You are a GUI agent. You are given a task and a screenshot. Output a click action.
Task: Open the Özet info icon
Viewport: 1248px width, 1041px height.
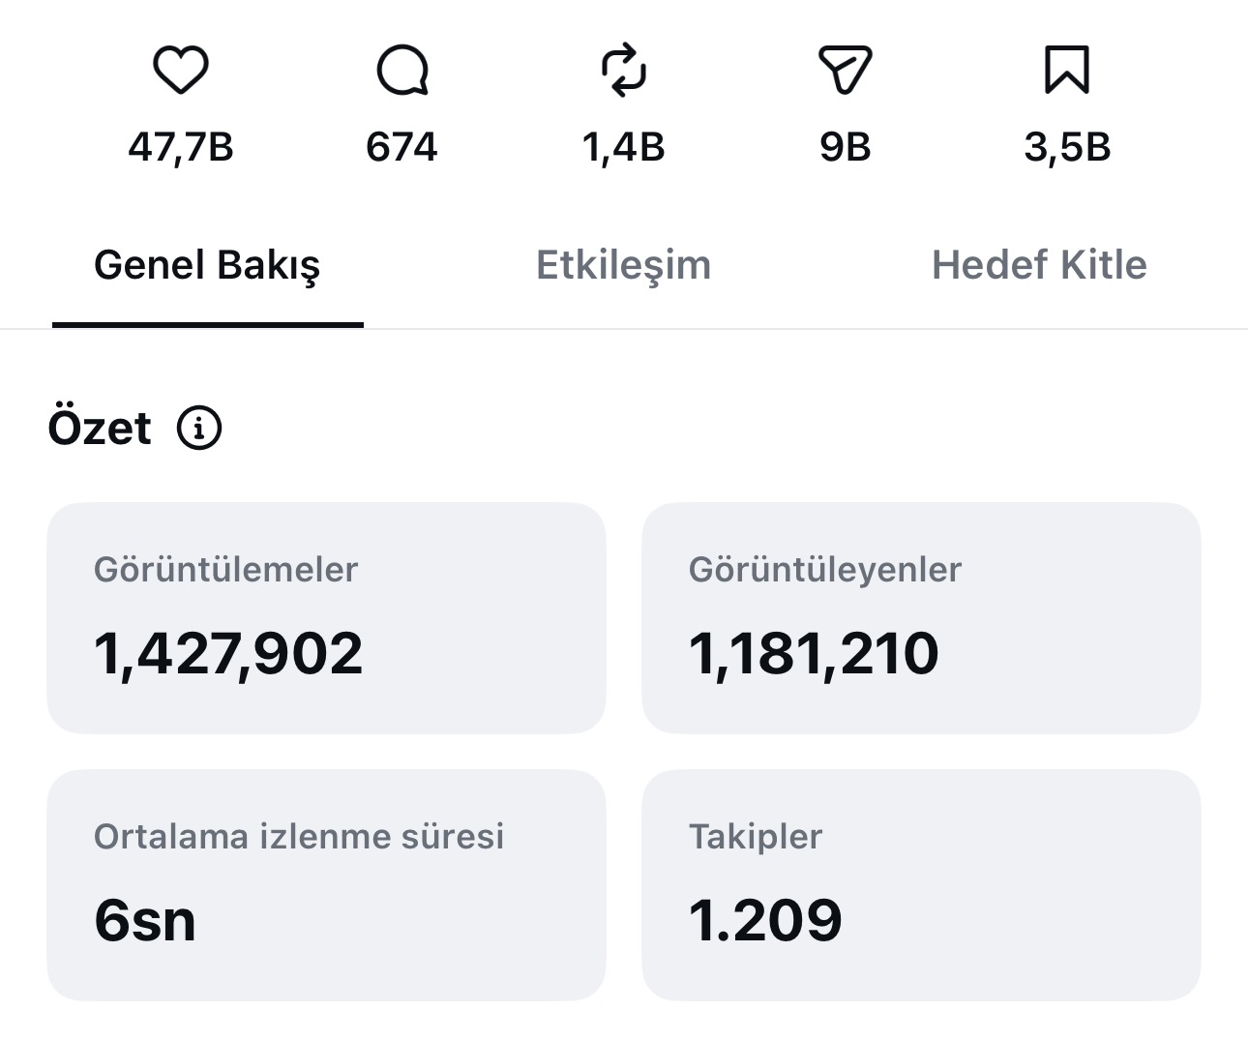pos(199,428)
